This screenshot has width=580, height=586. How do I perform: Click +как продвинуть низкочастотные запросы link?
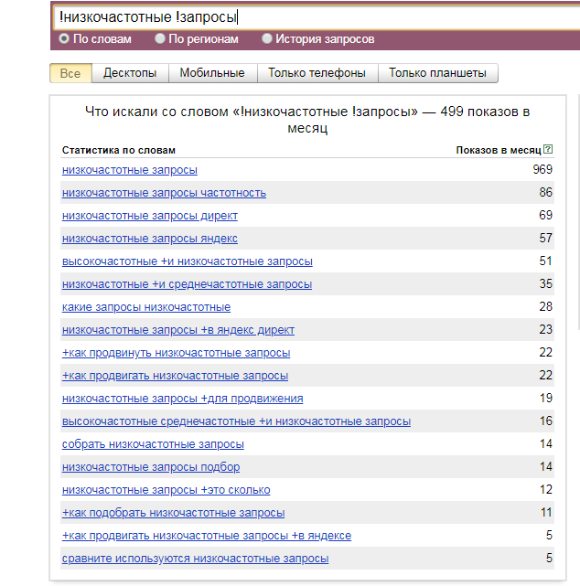[x=177, y=353]
